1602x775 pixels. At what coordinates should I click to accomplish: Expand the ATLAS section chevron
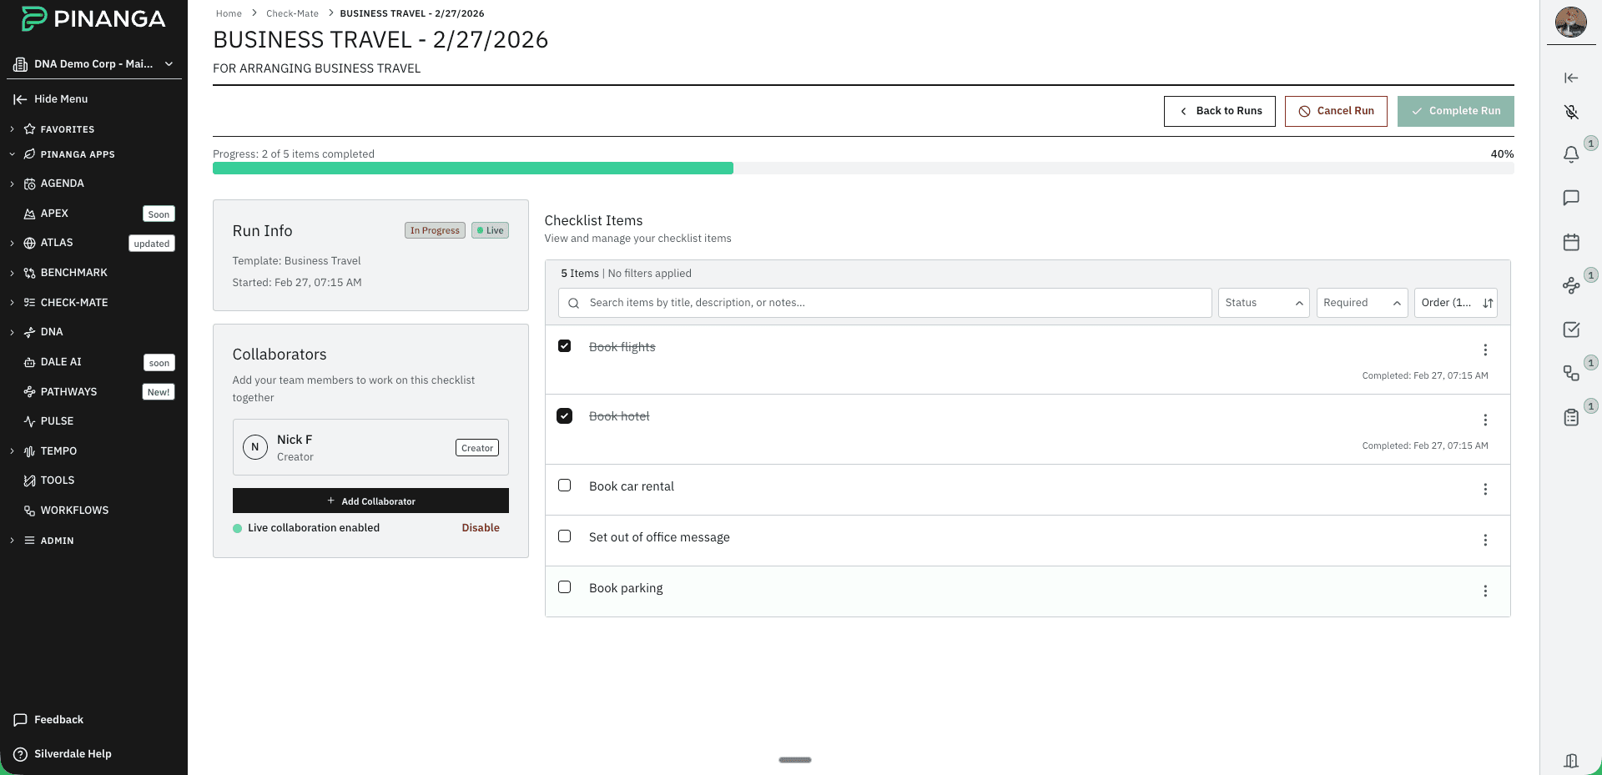(12, 242)
